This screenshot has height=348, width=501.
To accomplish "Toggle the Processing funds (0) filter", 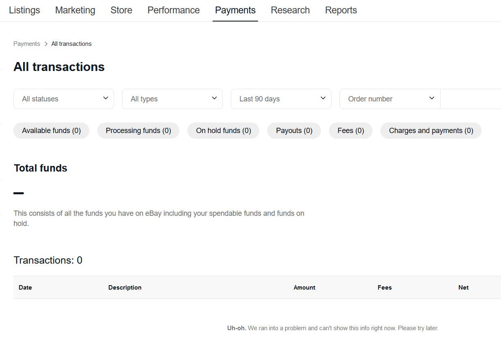I will 138,131.
